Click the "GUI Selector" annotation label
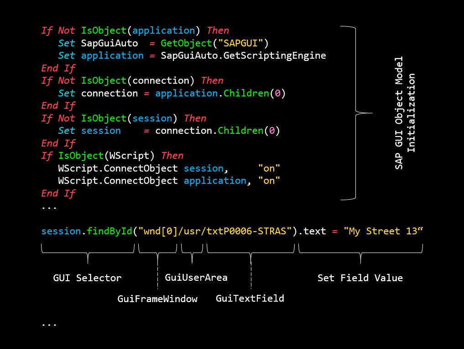Image resolution: width=464 pixels, height=349 pixels. pos(87,278)
